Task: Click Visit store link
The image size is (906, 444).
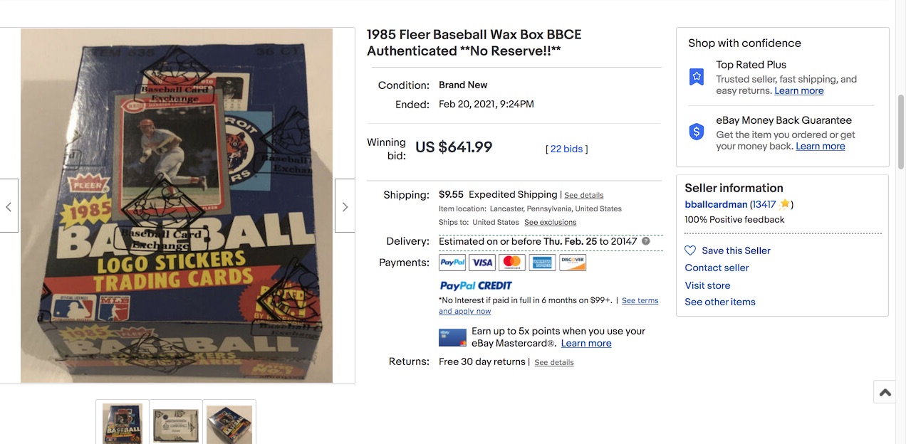Action: (x=707, y=285)
